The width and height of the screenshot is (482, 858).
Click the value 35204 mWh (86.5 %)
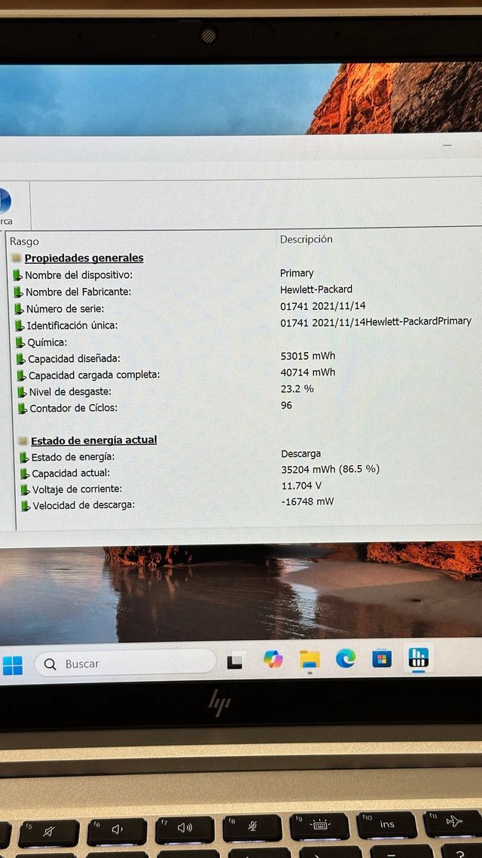click(330, 470)
